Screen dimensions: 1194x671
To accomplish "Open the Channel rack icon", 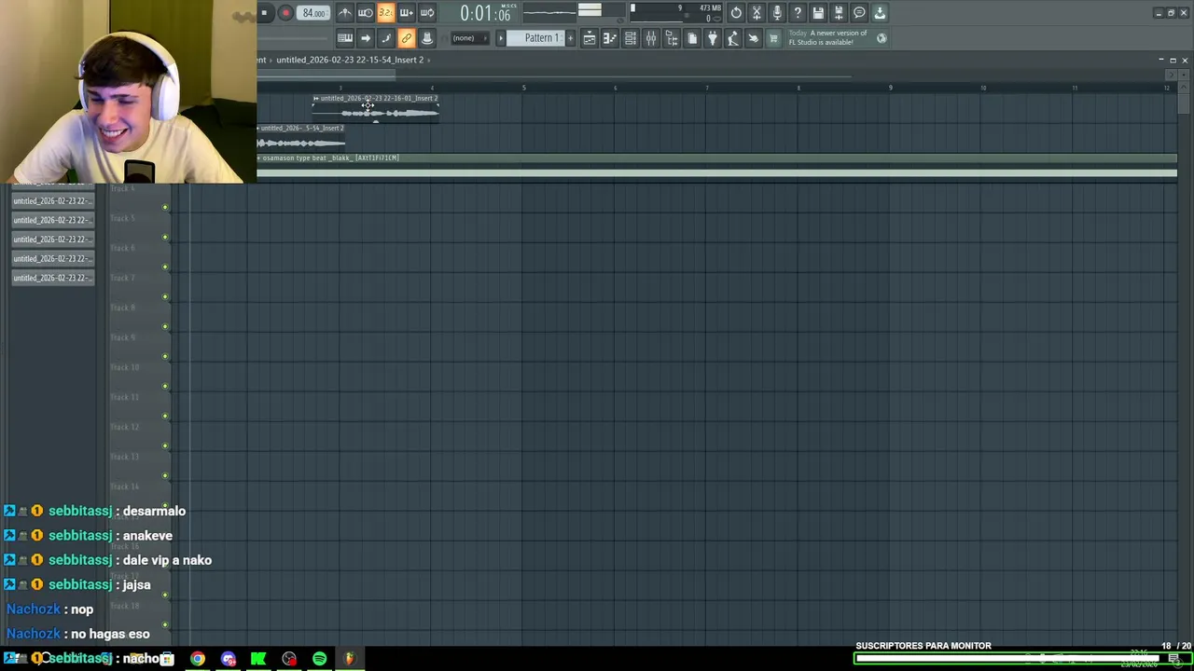I will (631, 38).
